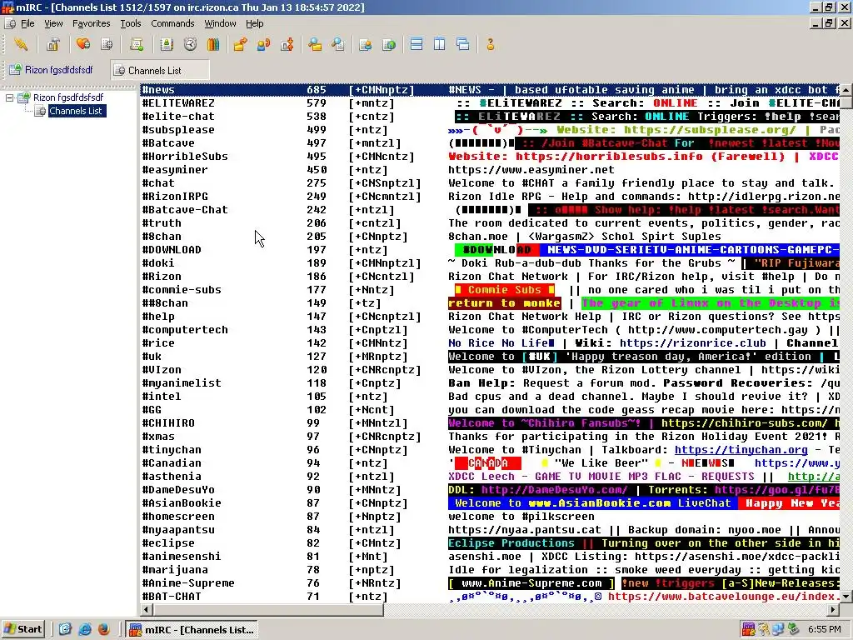Click DCC Send file folder icon
The width and height of the screenshot is (853, 640).
coord(240,44)
